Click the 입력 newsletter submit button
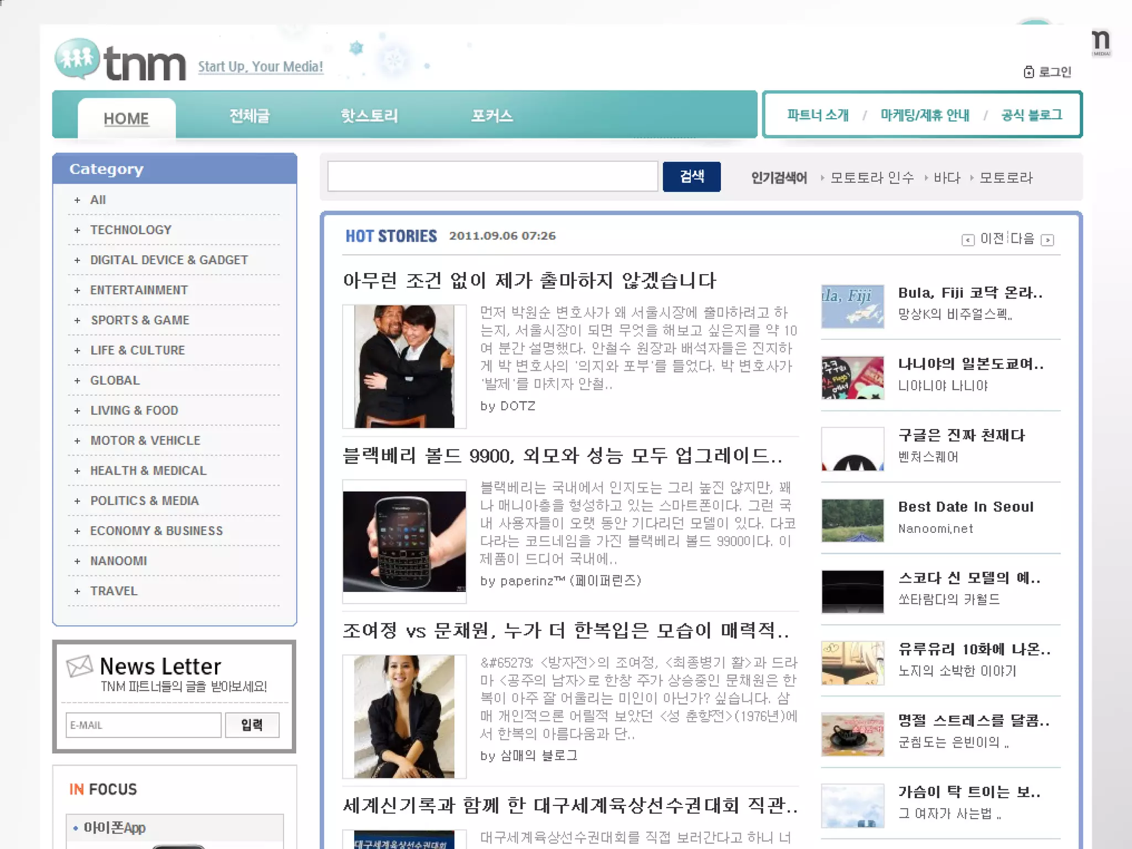 (x=252, y=725)
